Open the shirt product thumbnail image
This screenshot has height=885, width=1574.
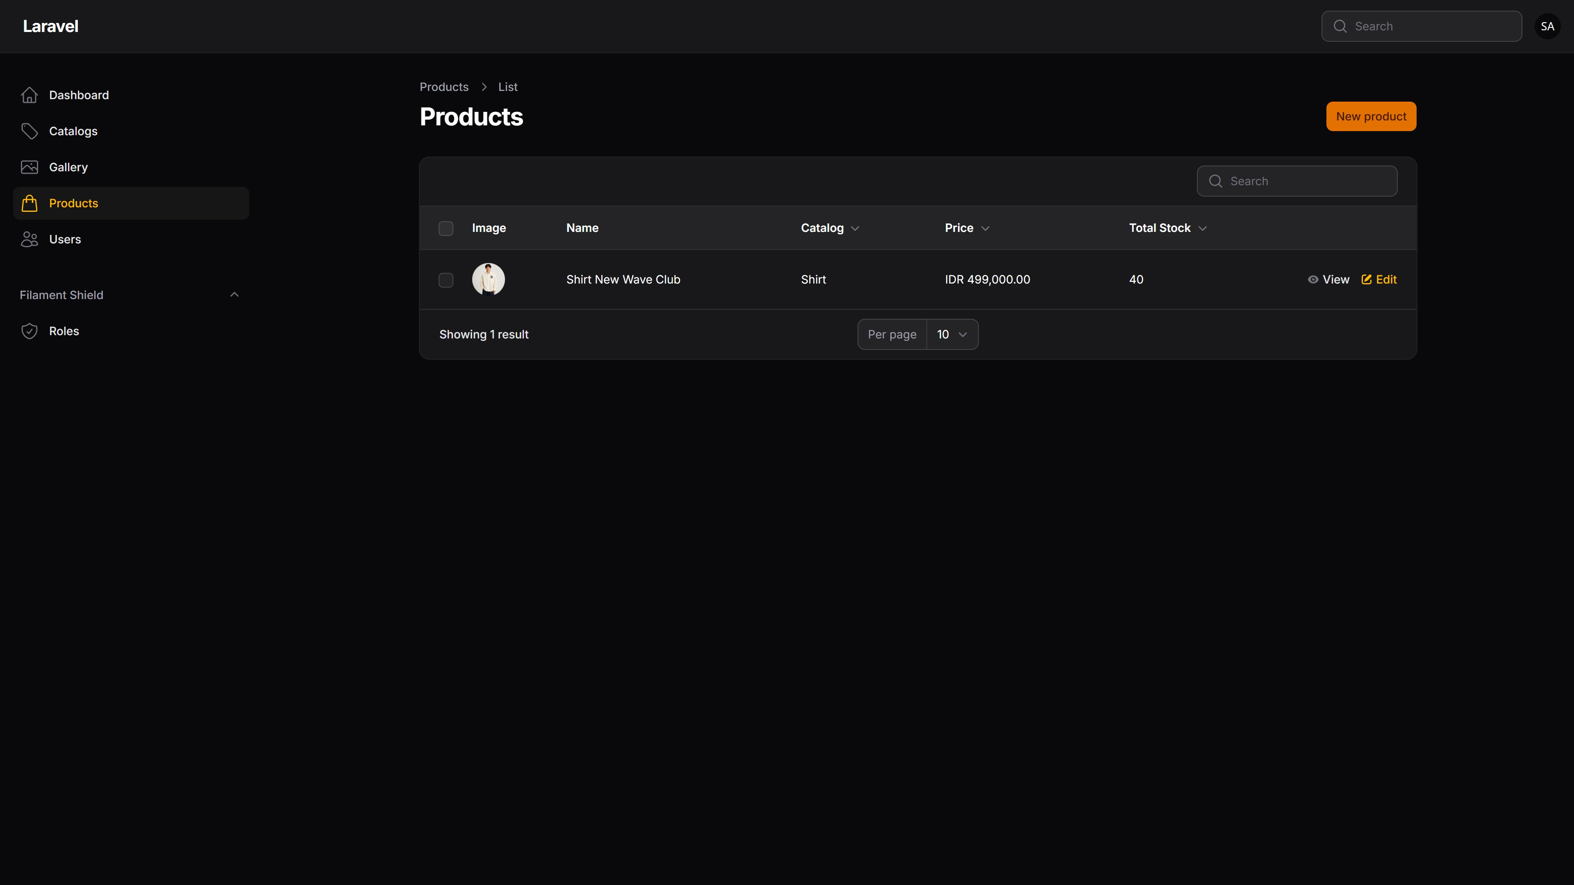pos(488,280)
